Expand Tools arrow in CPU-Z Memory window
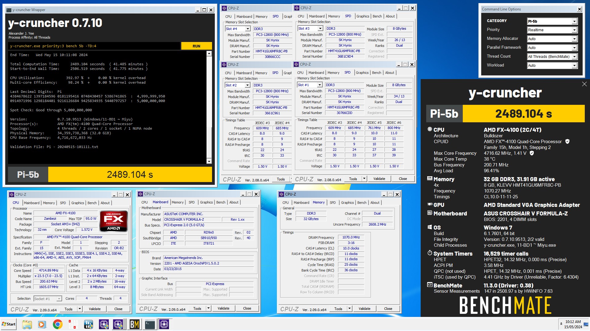Screen dimensions: 590x331 pyautogui.click(x=349, y=309)
